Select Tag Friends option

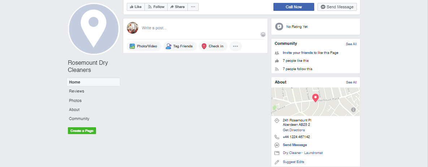click(180, 46)
